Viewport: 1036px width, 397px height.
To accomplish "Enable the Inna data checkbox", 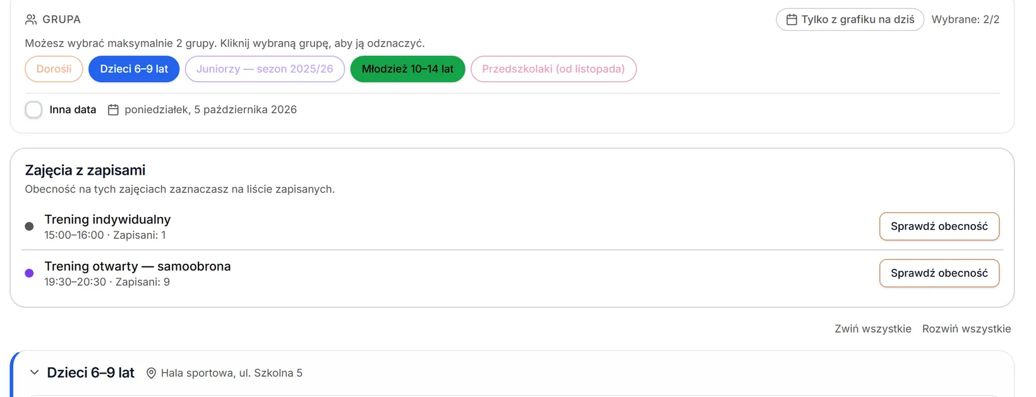I will (x=33, y=110).
